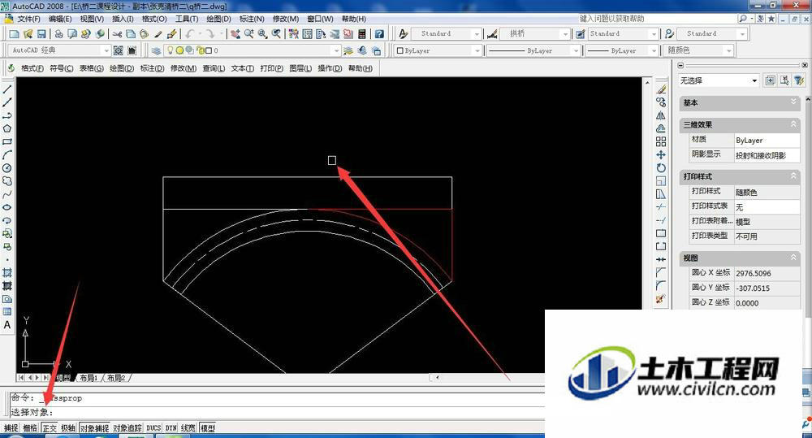This screenshot has height=438, width=812.
Task: Select the Line draw tool
Action: 7,89
